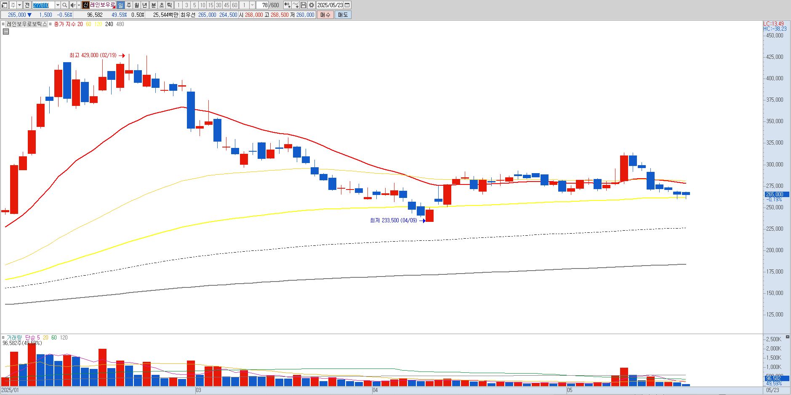Switch chart to 주 weekly period
Viewport: 791px width, 395px height.
click(128, 5)
